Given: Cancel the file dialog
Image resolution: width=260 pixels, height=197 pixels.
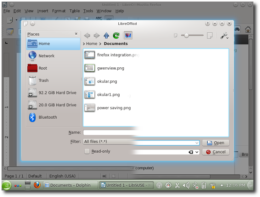Looking at the screenshot, I should 216,152.
